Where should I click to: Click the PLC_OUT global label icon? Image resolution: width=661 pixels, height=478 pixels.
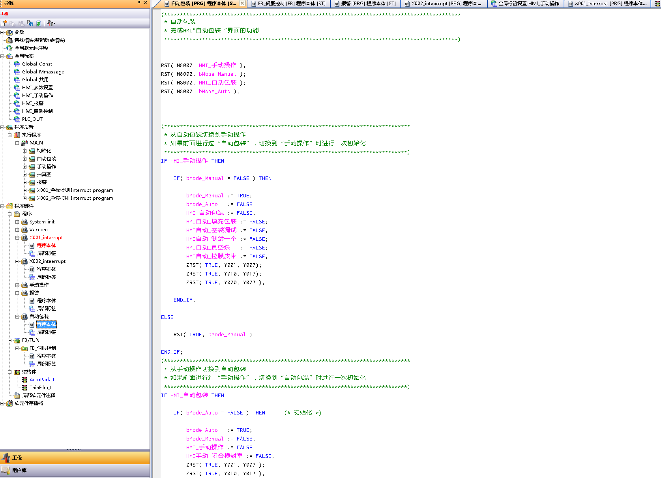tap(17, 119)
